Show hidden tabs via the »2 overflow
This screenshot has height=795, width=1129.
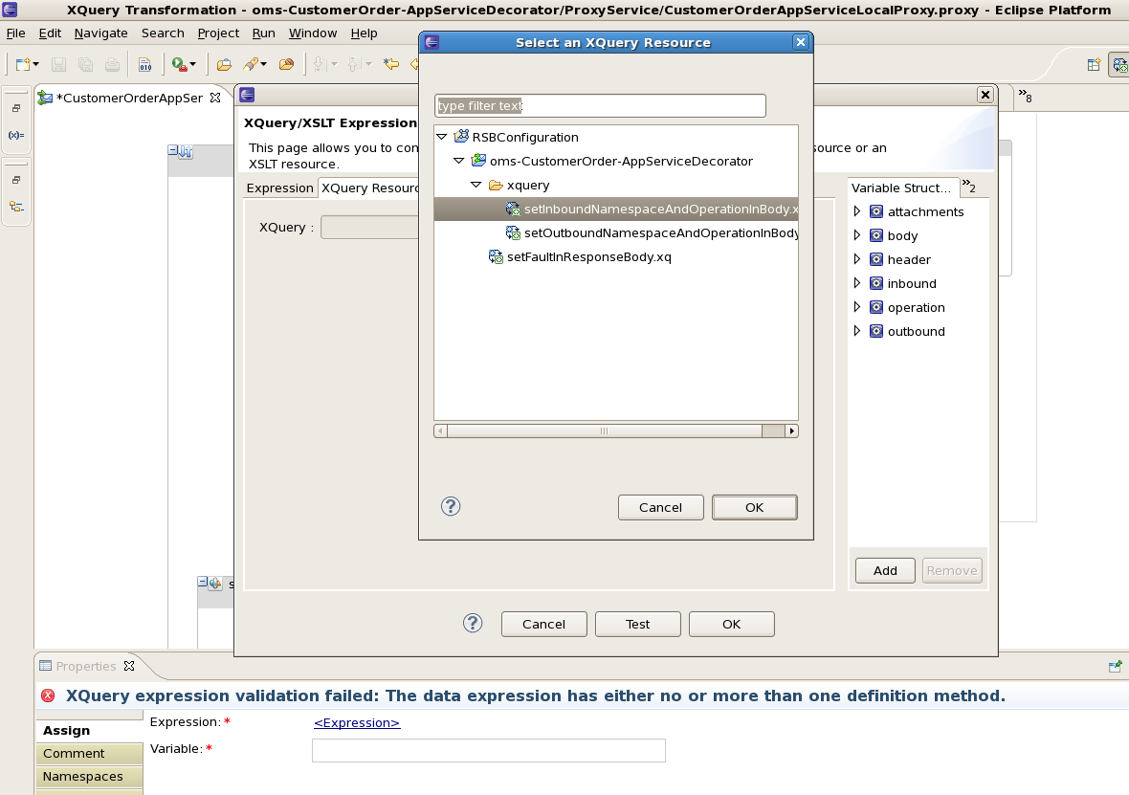click(969, 187)
